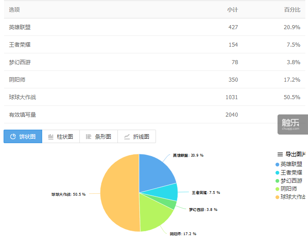Switch to the 条形图 bar chart tab
The height and width of the screenshot is (249, 308).
[99, 136]
